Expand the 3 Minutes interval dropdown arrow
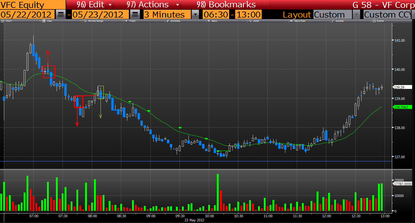Screen dimensions: 415x223 [x=195, y=14]
